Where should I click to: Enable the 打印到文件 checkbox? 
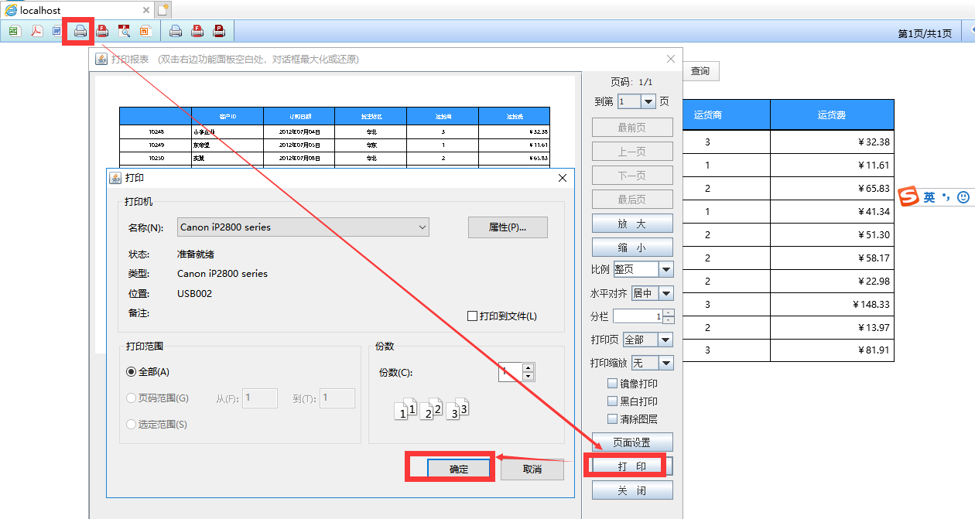click(472, 316)
